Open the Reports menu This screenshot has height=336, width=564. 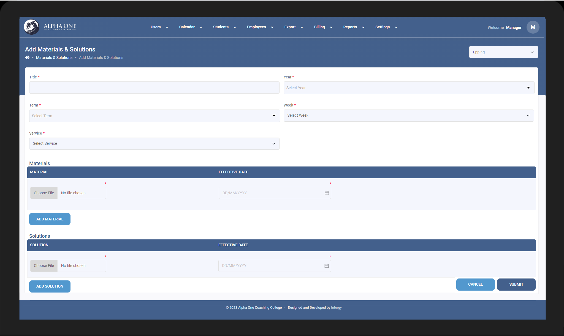click(x=354, y=27)
